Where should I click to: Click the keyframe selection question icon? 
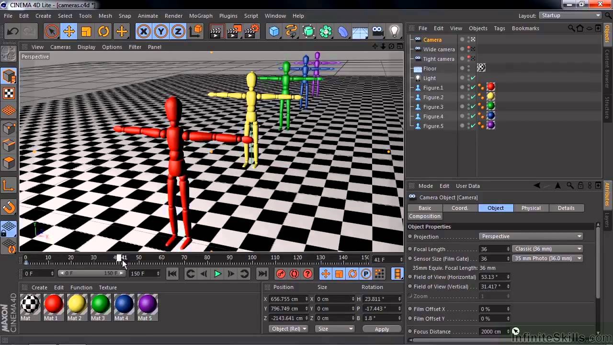[x=308, y=274]
